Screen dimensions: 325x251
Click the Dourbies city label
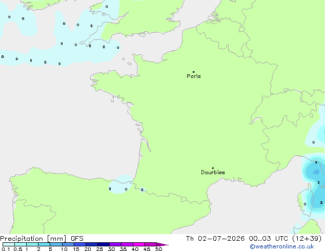click(213, 172)
